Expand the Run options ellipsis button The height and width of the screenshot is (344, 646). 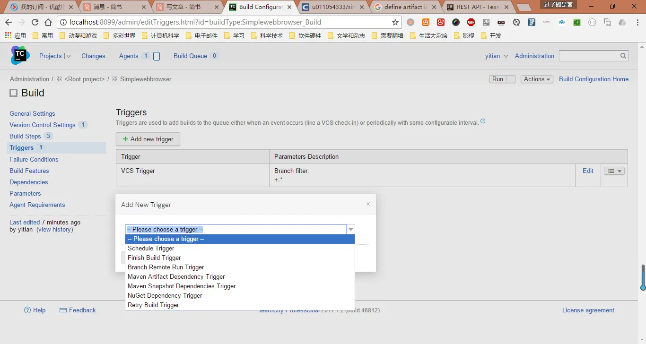coord(511,79)
